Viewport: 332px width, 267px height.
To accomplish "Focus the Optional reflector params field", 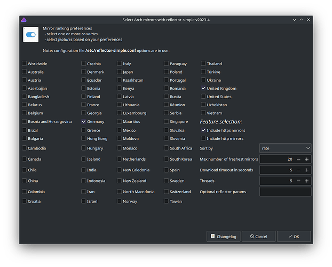I will pyautogui.click(x=285, y=192).
